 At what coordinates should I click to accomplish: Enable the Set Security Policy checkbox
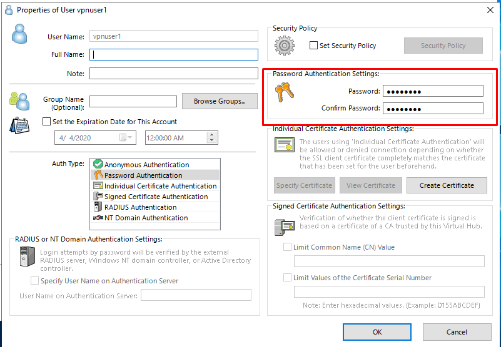315,46
